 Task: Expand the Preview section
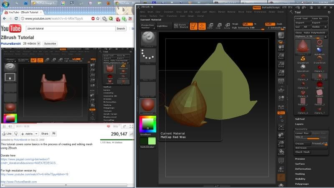300,159
